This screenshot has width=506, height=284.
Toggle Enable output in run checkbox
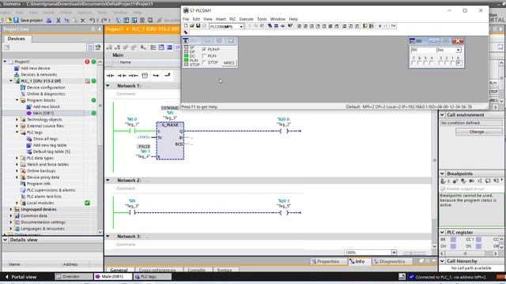(443, 189)
